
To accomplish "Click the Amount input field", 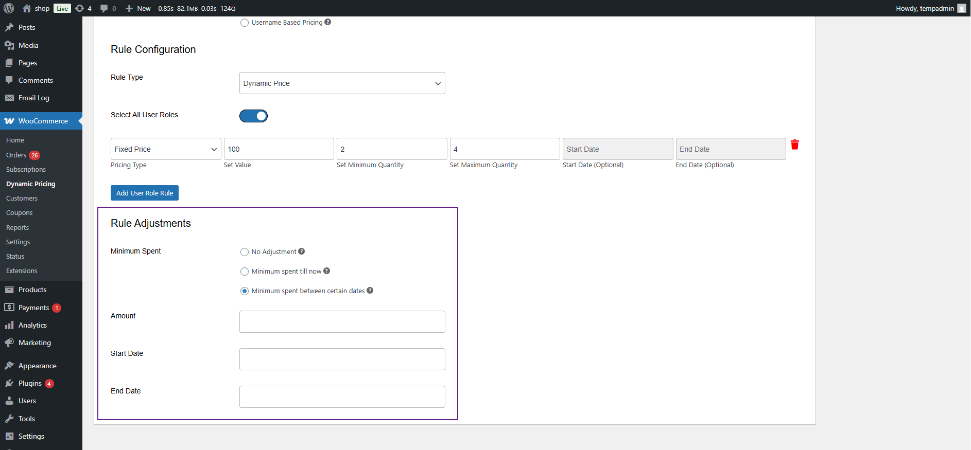I will pos(342,321).
